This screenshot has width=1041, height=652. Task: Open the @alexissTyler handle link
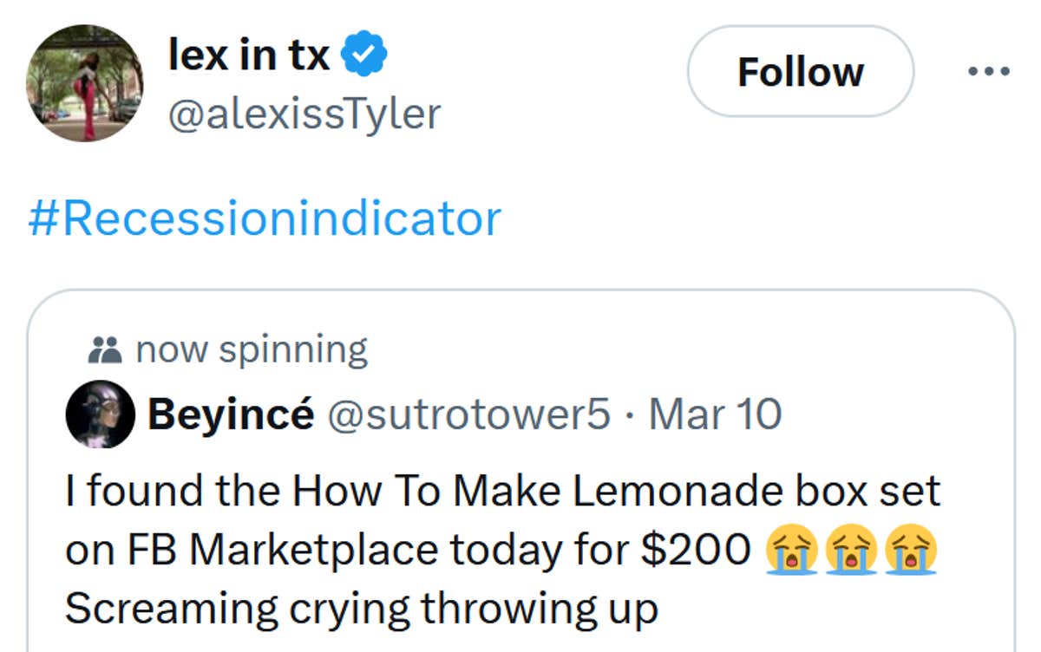(x=303, y=114)
